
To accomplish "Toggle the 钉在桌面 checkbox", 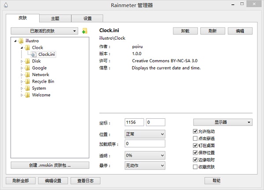I will pos(195,146).
